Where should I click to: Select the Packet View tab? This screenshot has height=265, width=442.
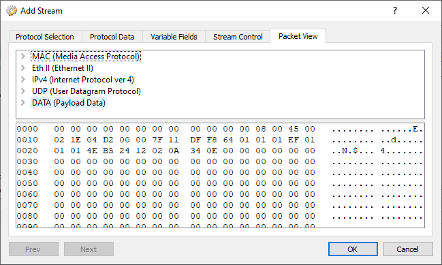click(298, 36)
